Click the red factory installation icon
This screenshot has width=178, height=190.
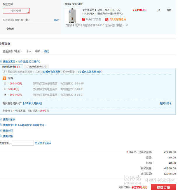pyautogui.click(x=83, y=19)
